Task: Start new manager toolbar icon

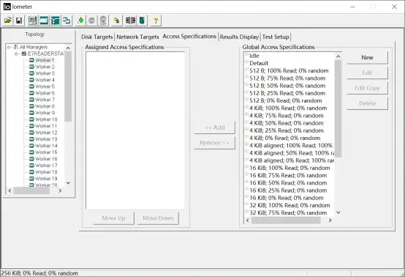Action: coord(32,21)
